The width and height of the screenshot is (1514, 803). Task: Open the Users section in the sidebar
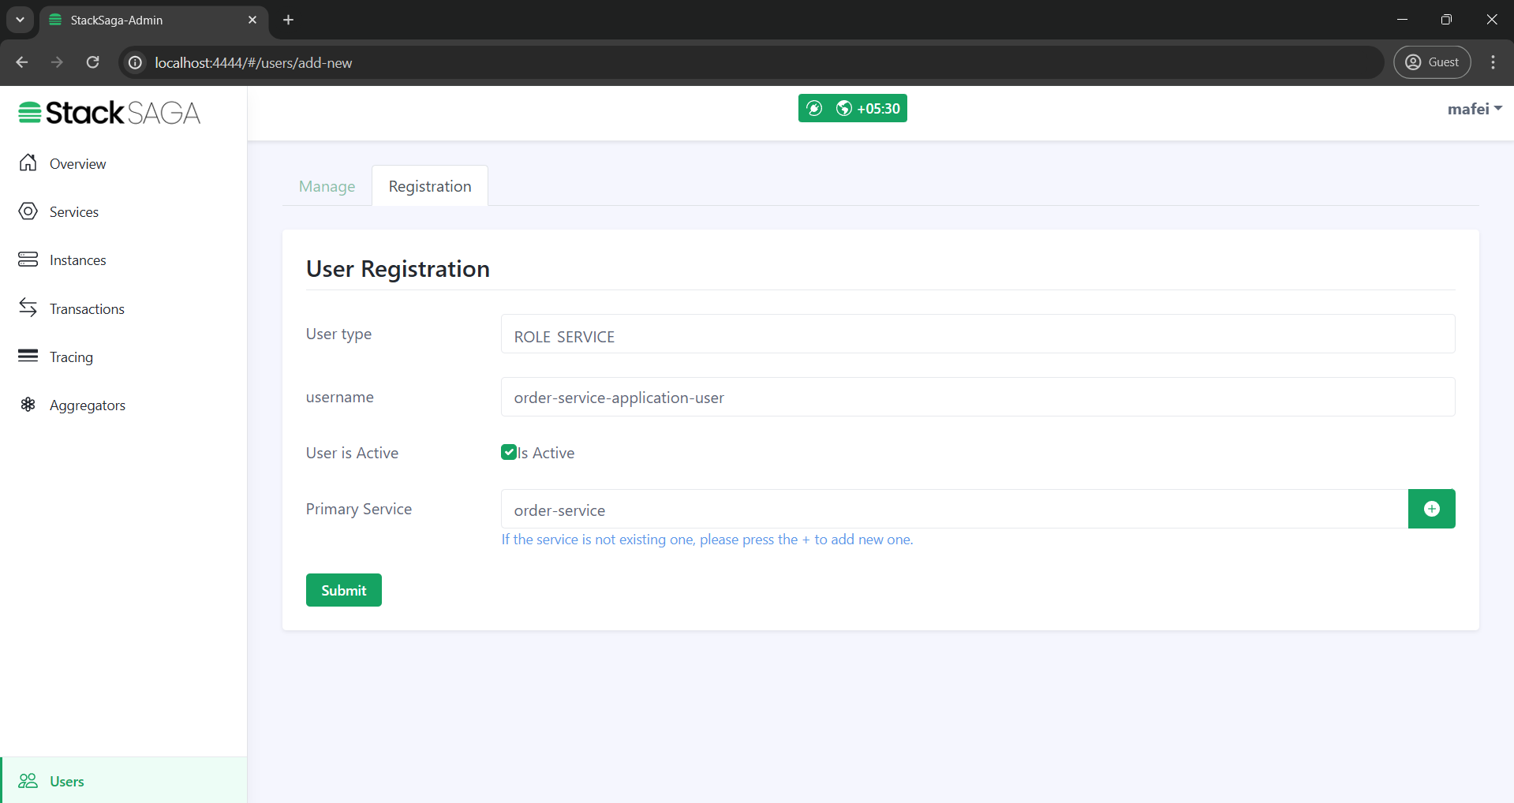pos(65,781)
